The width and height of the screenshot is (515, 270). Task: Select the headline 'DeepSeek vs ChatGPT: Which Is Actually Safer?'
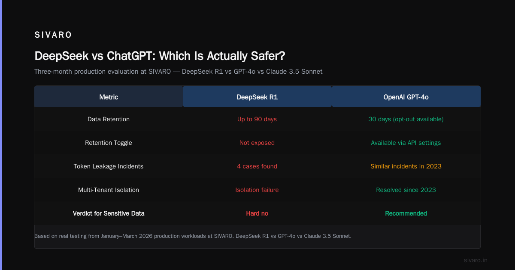pos(160,56)
